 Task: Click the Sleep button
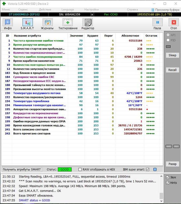click(x=173, y=55)
